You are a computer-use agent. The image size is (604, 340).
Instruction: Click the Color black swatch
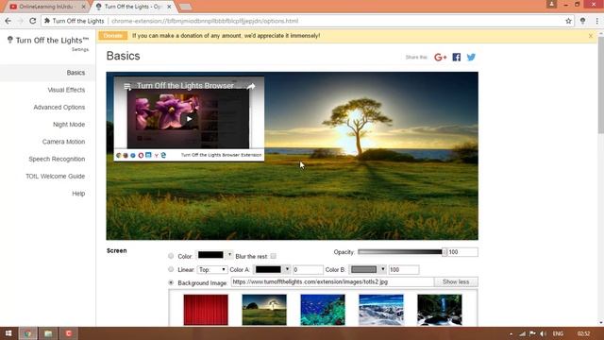coord(210,255)
